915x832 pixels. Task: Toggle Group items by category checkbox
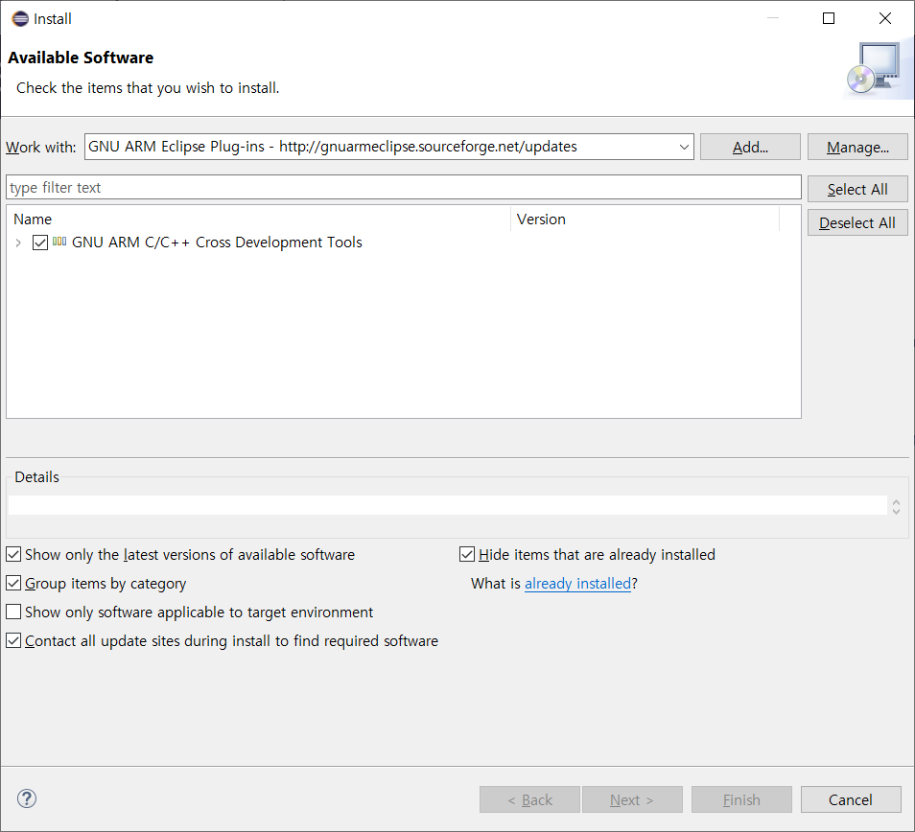[x=13, y=583]
